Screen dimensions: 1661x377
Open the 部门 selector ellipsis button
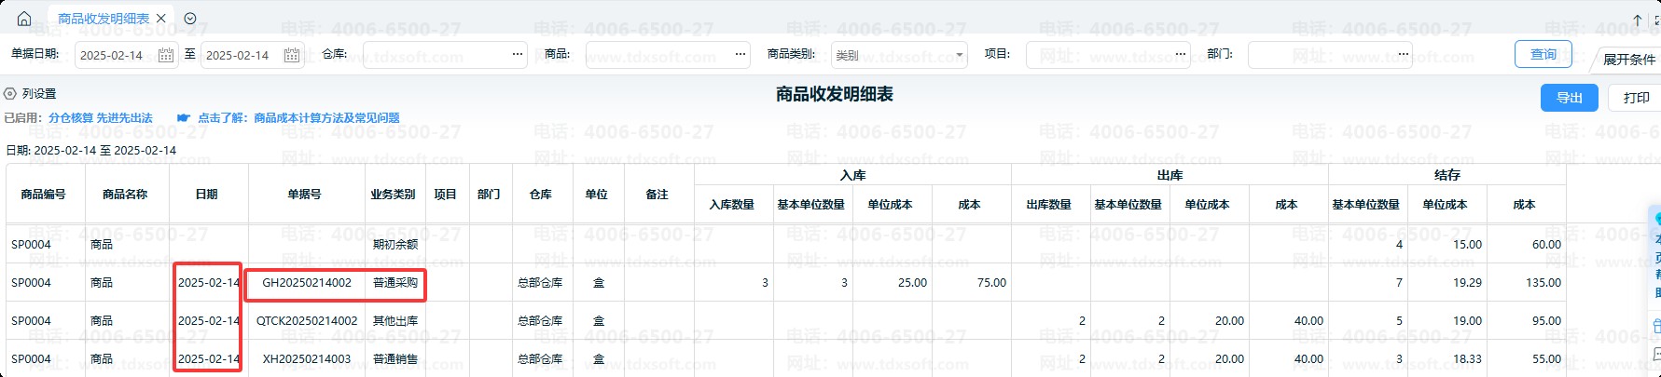[1404, 55]
